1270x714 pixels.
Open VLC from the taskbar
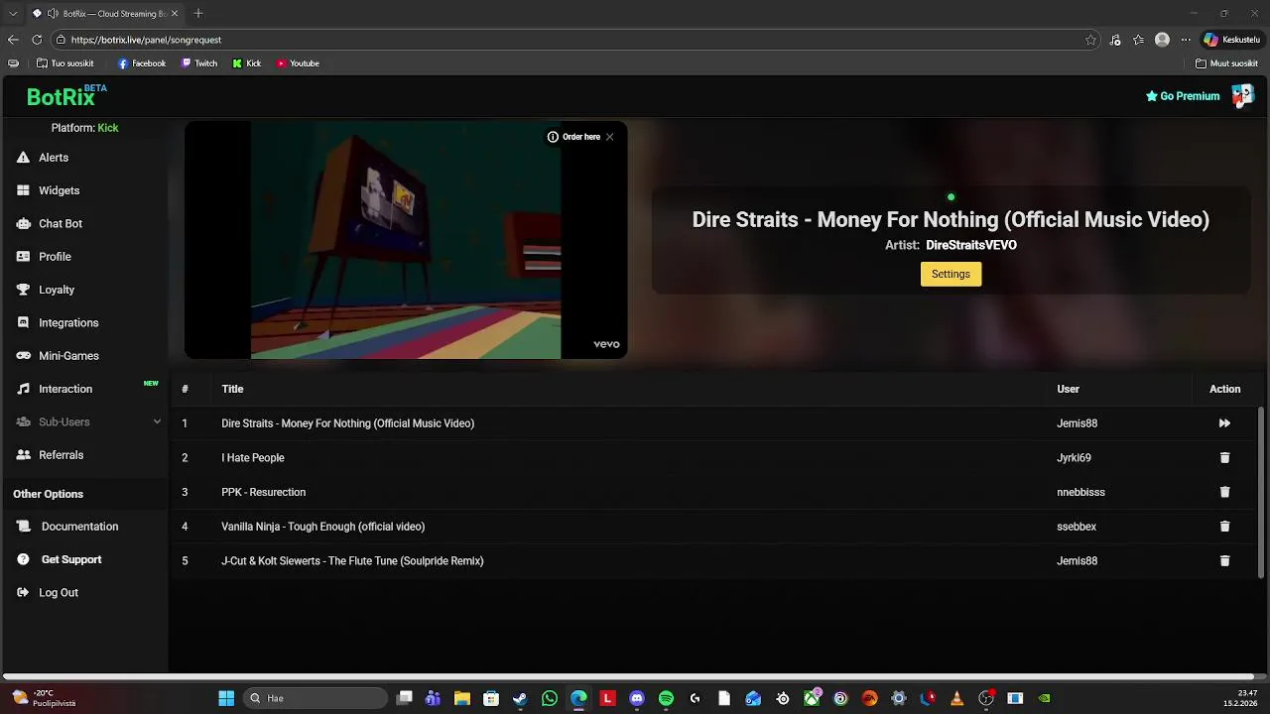956,698
